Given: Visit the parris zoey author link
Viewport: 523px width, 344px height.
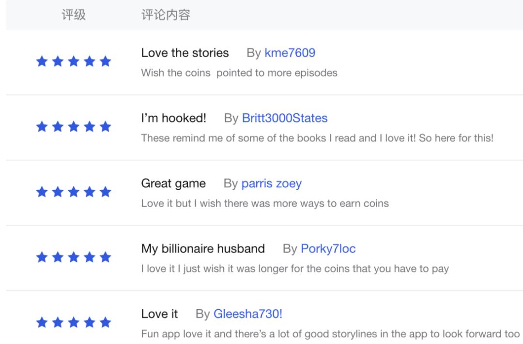Looking at the screenshot, I should 271,184.
